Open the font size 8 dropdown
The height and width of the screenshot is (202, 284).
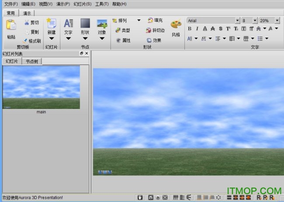point(255,21)
